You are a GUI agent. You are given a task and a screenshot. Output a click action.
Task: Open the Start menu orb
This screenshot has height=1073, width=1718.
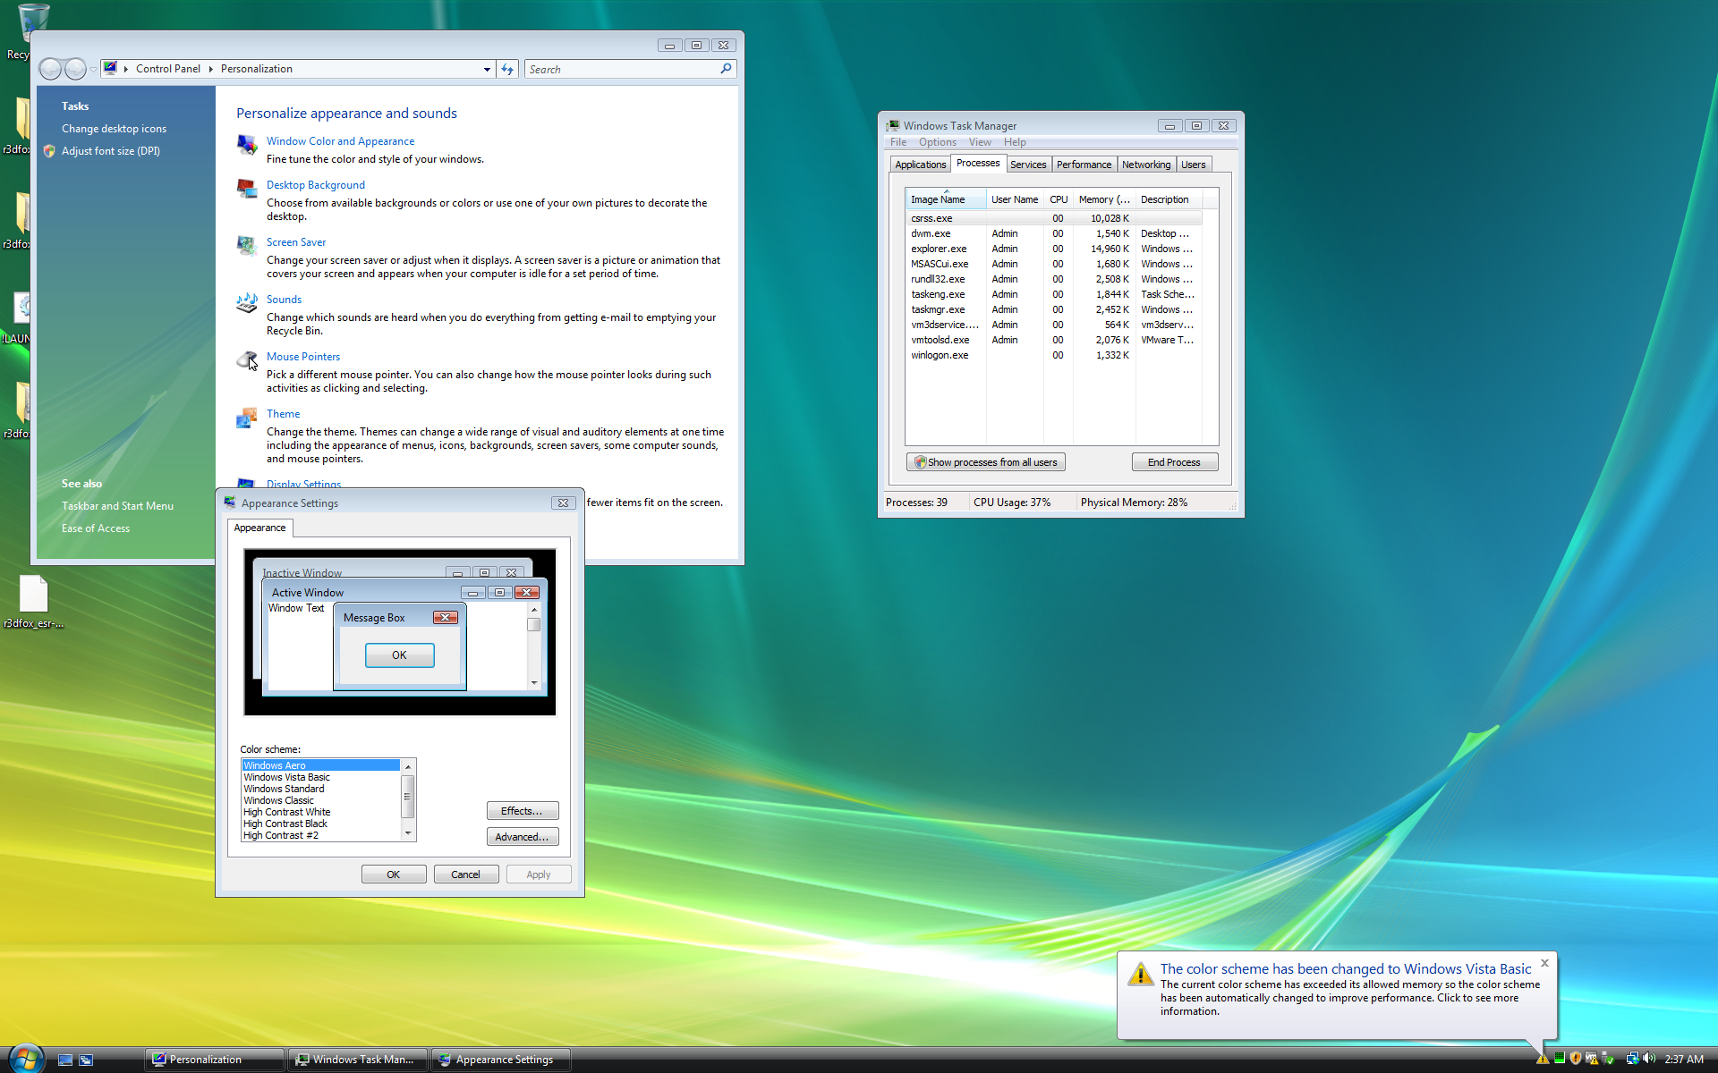click(25, 1059)
